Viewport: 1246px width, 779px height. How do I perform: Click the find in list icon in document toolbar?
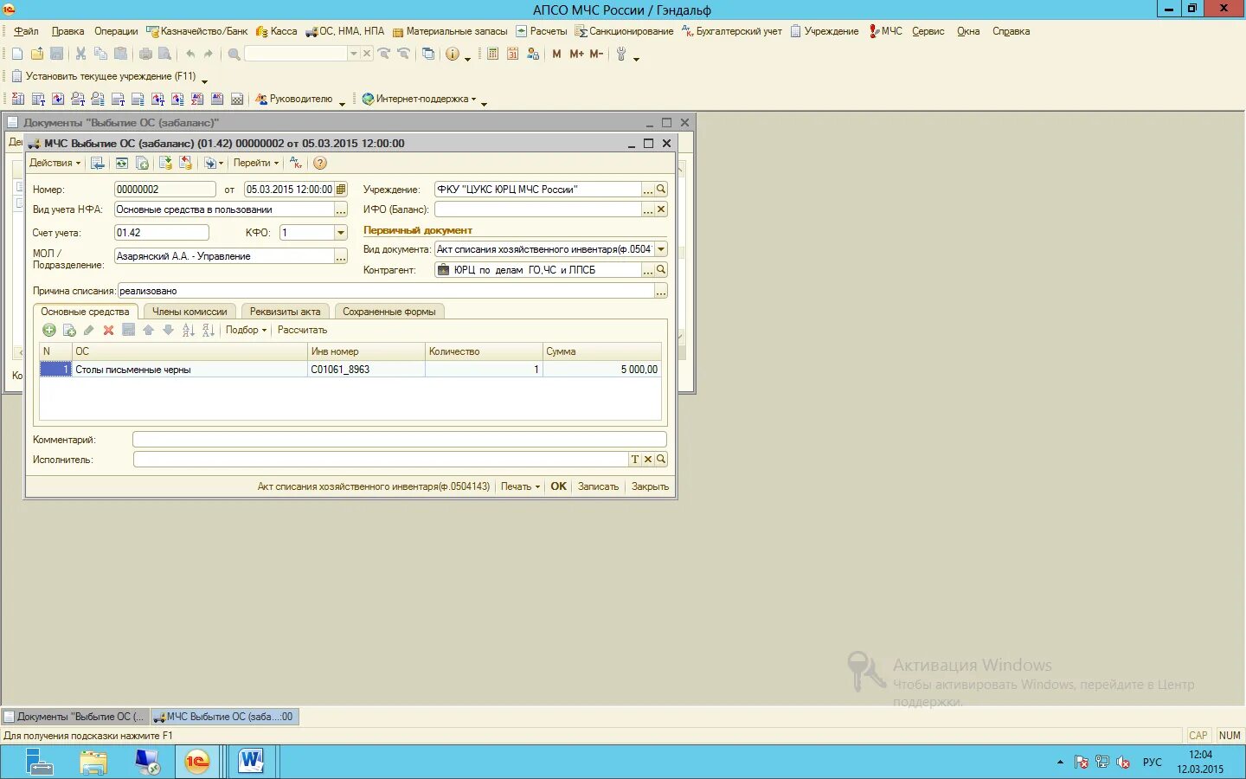(98, 163)
